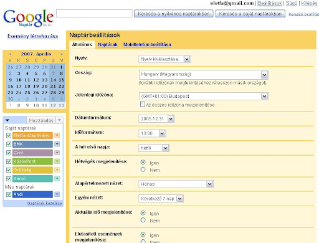Go to next month in mini calendar

[62, 54]
